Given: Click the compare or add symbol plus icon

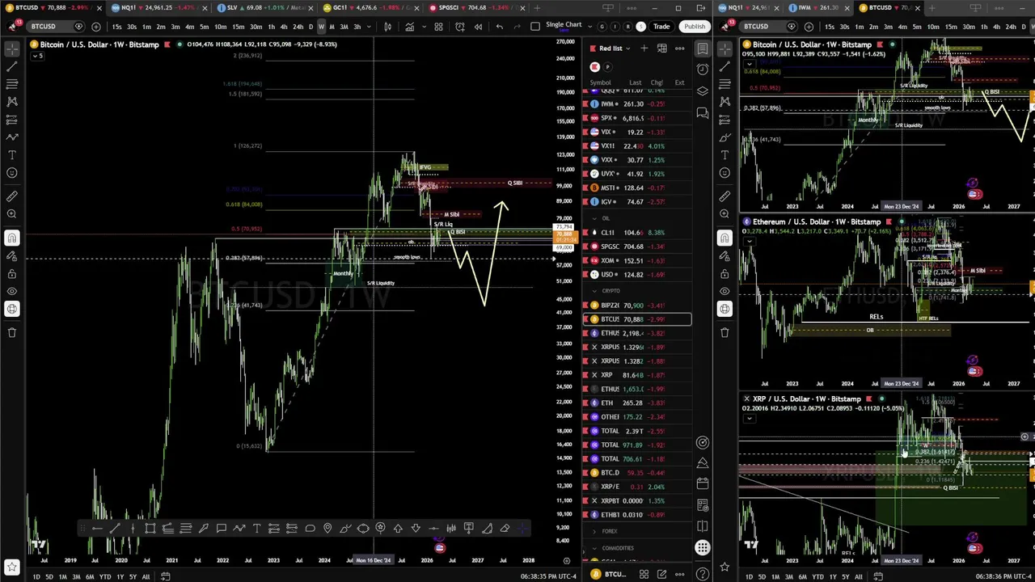Looking at the screenshot, I should tap(95, 27).
